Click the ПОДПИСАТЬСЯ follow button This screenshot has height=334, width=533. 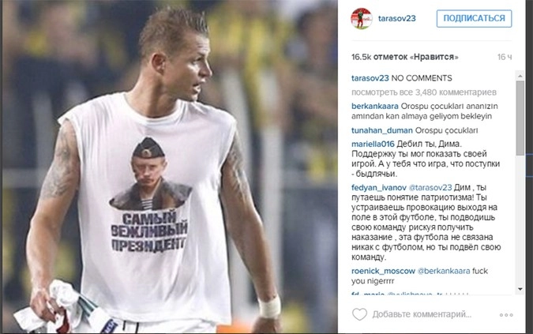[475, 18]
